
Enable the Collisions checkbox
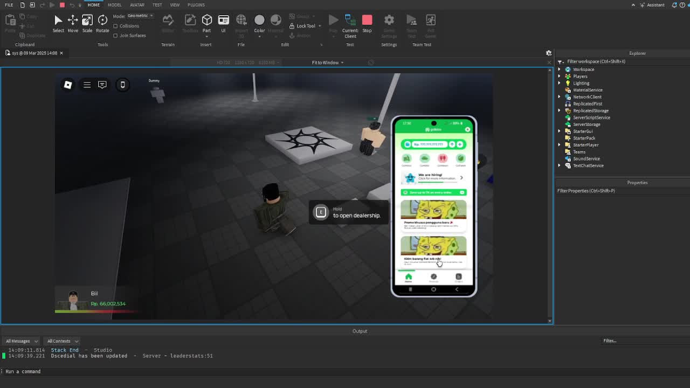(x=115, y=26)
